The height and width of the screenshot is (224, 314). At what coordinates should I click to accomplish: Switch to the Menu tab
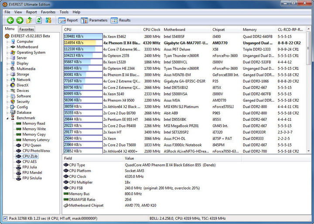[10, 29]
